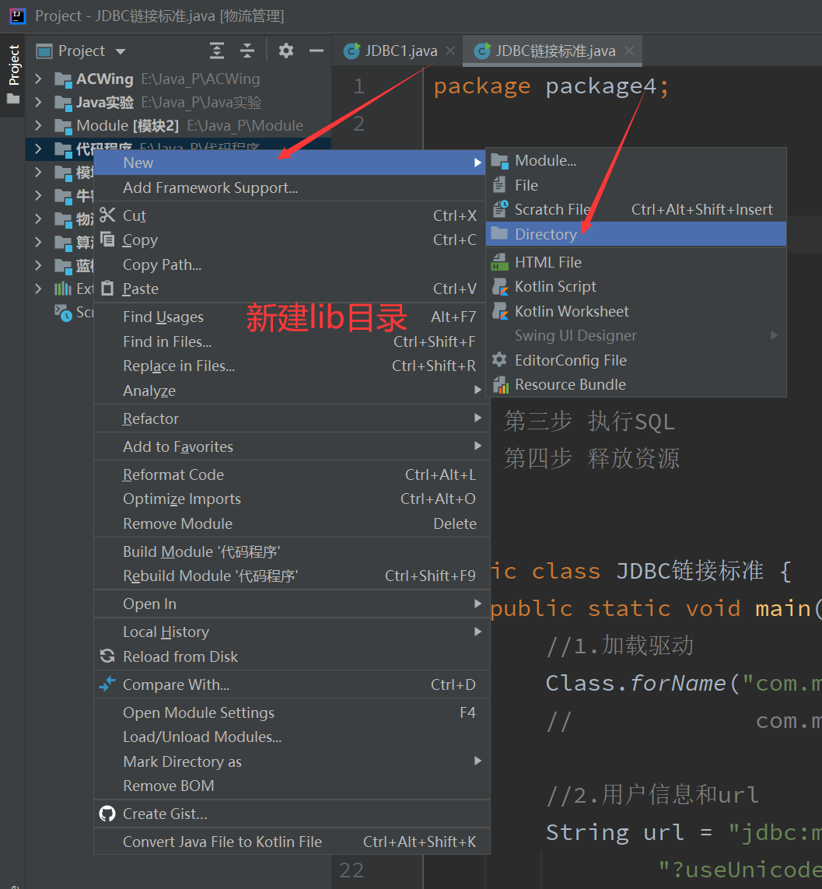Click the GitHub icon next to Create Gist
The width and height of the screenshot is (822, 889).
pos(108,814)
